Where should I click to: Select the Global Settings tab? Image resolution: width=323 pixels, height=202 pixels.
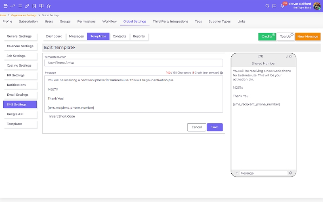click(135, 21)
